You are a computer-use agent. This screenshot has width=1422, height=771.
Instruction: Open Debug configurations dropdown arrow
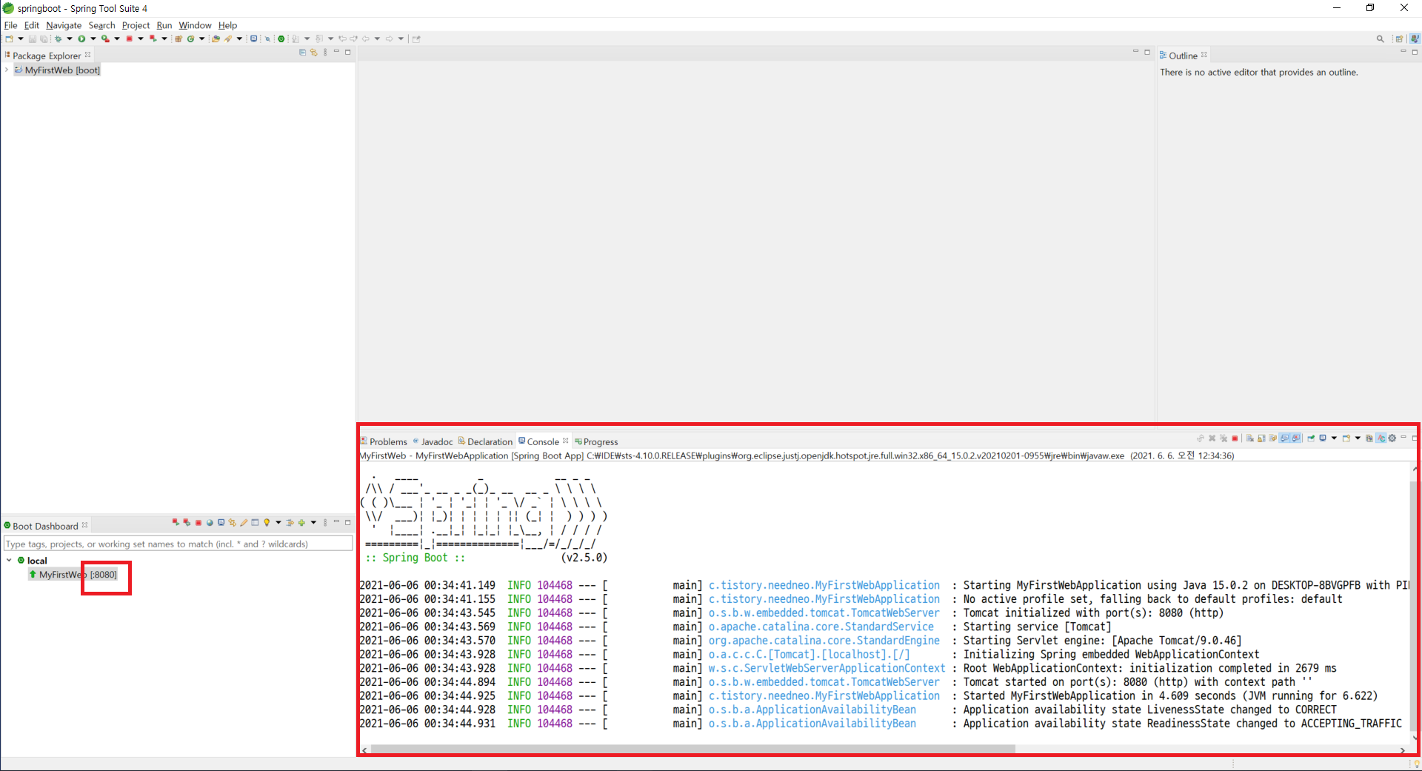(x=70, y=39)
